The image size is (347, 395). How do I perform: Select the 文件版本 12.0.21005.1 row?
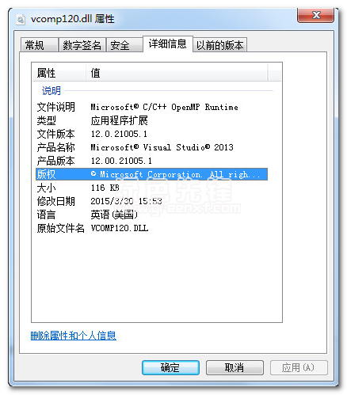(151, 134)
